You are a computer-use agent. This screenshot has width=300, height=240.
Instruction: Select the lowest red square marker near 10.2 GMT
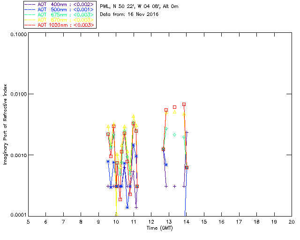[120, 199]
